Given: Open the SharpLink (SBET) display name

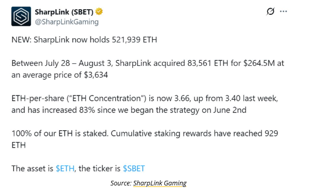Looking at the screenshot, I should click(x=64, y=12).
